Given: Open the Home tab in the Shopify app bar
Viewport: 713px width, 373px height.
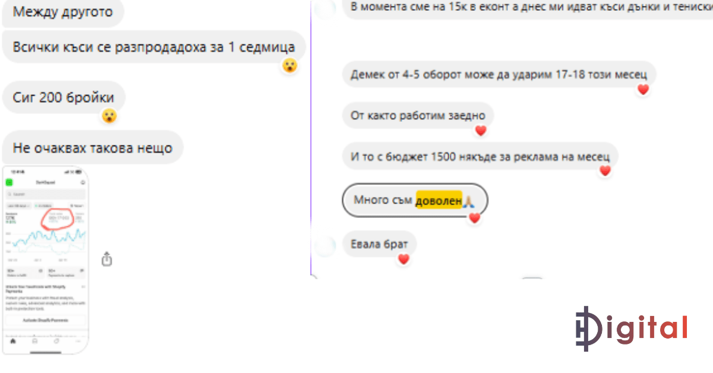Looking at the screenshot, I should point(13,341).
